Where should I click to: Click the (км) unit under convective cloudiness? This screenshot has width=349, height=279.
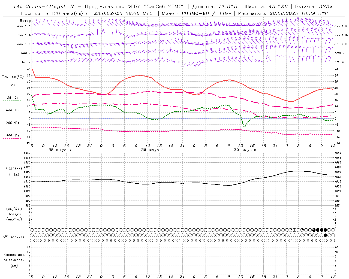tap(14, 265)
